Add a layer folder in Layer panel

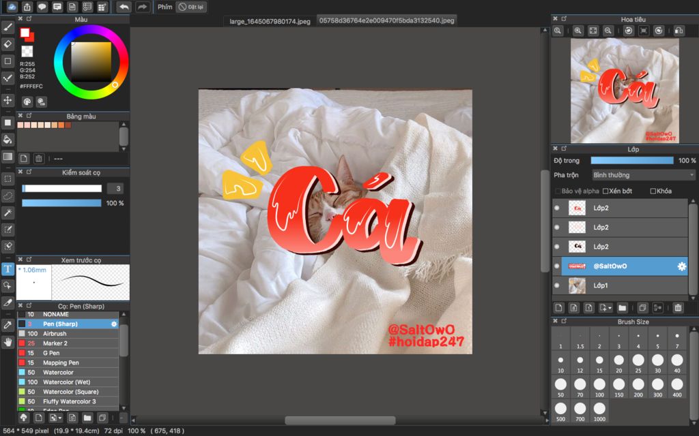click(x=623, y=307)
